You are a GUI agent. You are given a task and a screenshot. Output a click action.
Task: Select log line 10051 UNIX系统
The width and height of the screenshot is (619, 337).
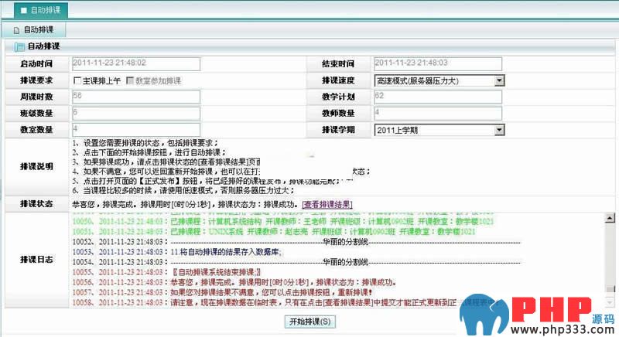click(x=274, y=232)
